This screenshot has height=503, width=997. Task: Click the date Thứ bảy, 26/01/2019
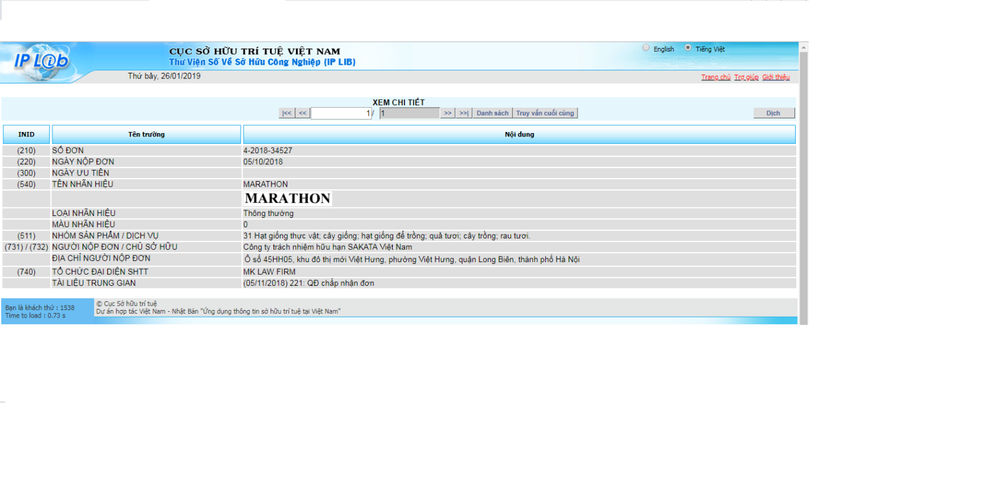tap(165, 76)
